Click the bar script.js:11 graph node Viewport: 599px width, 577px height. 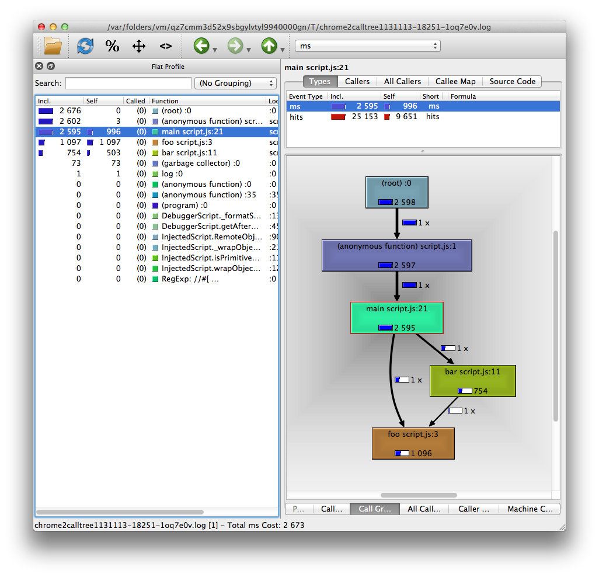(472, 381)
